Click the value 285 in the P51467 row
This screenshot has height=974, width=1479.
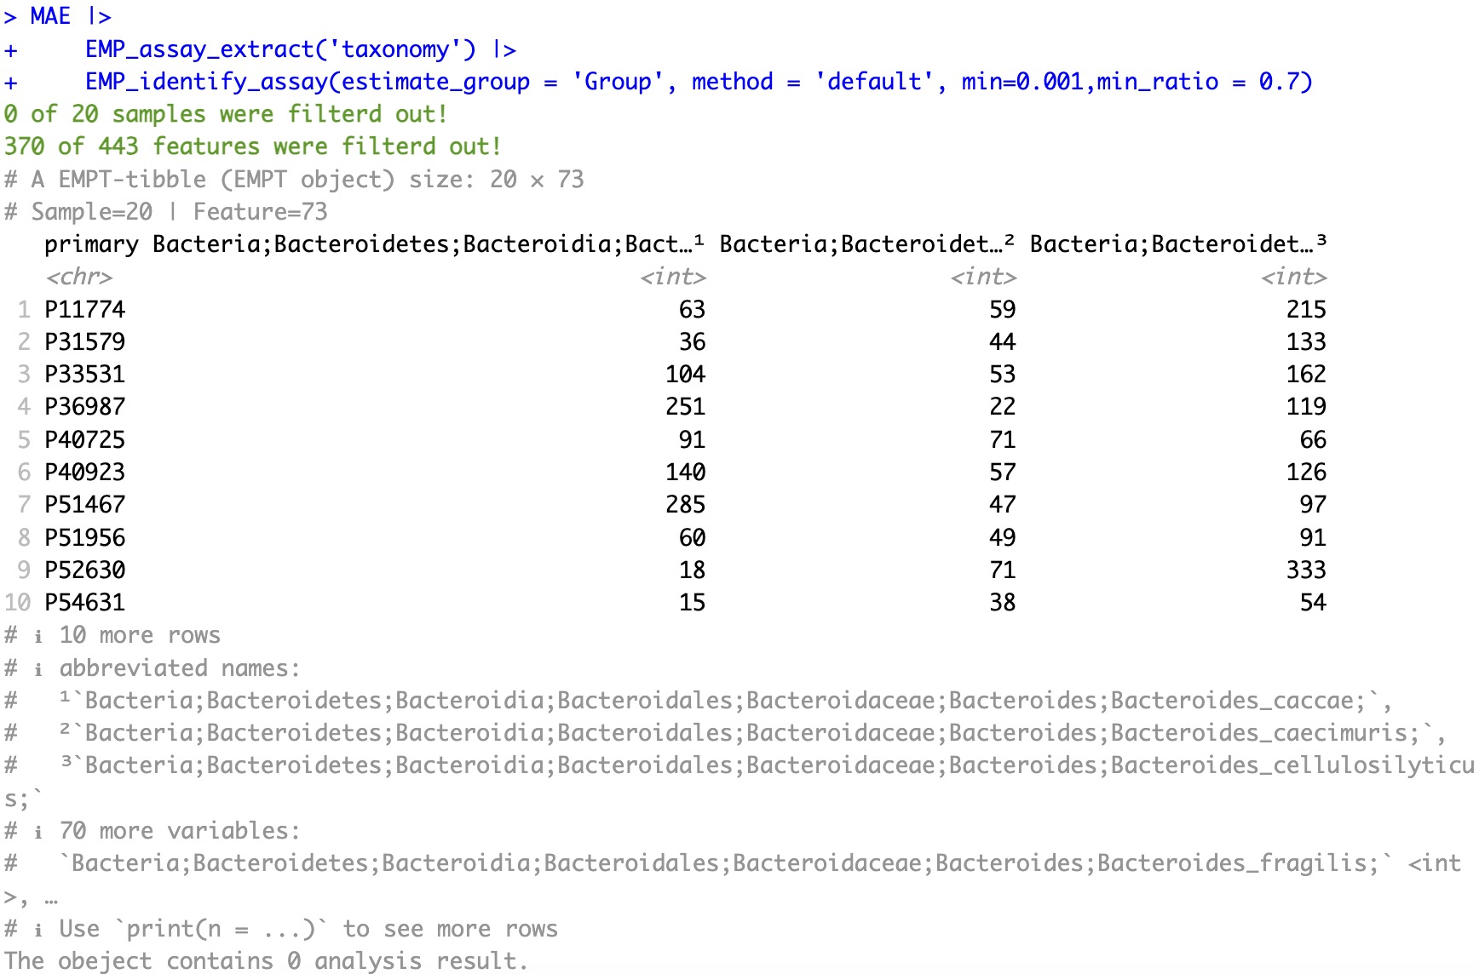coord(685,505)
